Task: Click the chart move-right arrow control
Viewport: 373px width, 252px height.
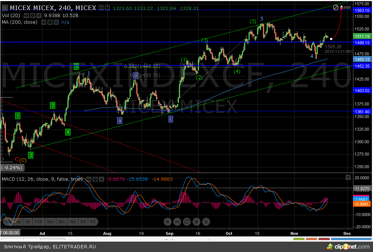Action: point(206,222)
